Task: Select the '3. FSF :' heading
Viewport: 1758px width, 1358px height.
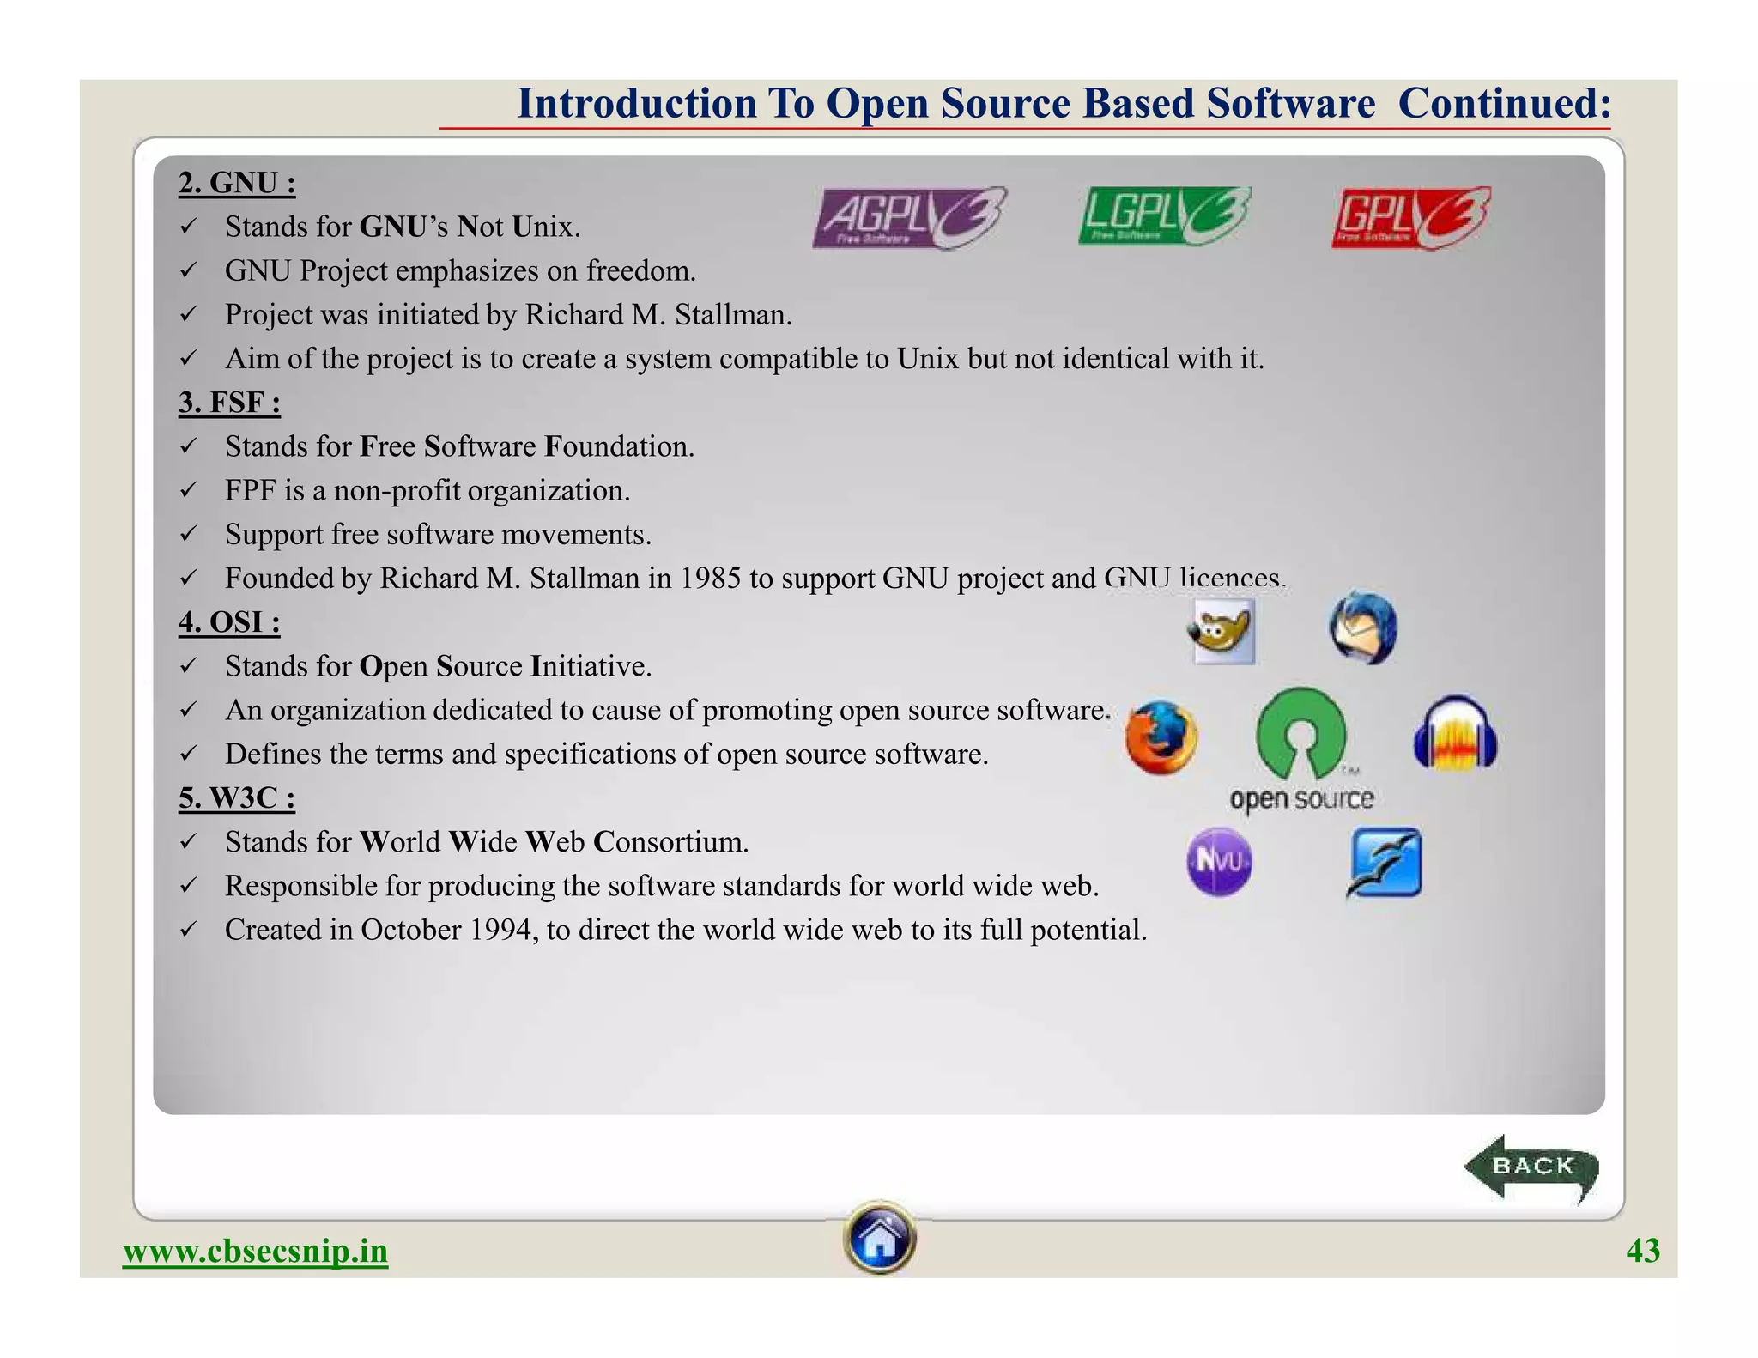Action: 229,403
